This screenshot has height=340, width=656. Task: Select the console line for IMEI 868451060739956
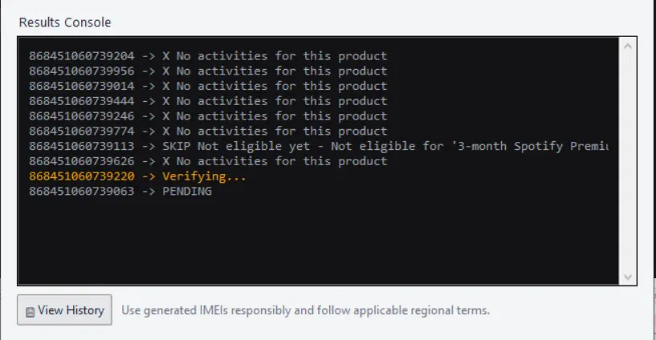tap(208, 71)
